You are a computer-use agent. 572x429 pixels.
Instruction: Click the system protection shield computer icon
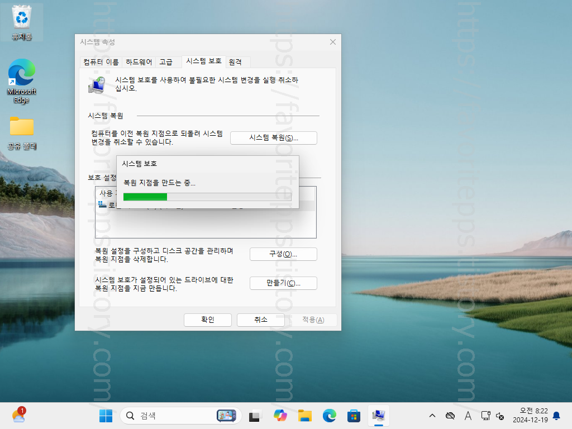pyautogui.click(x=97, y=85)
